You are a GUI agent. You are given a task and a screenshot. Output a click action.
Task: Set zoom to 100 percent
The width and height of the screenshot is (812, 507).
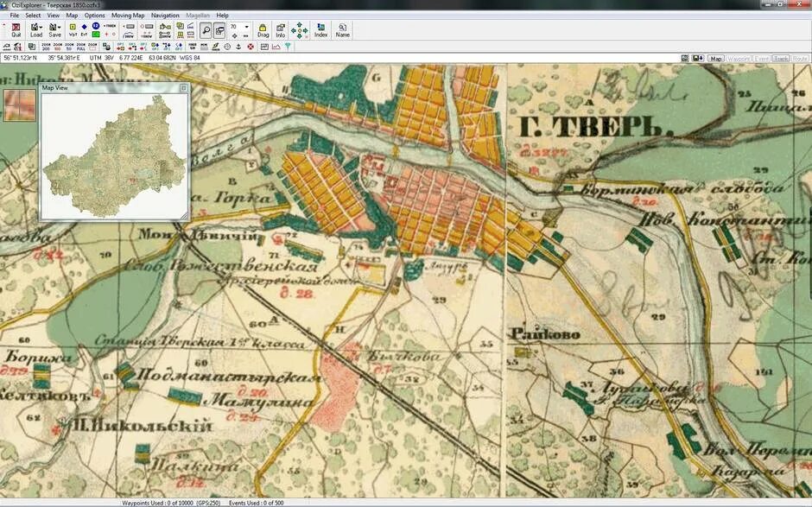[x=58, y=47]
